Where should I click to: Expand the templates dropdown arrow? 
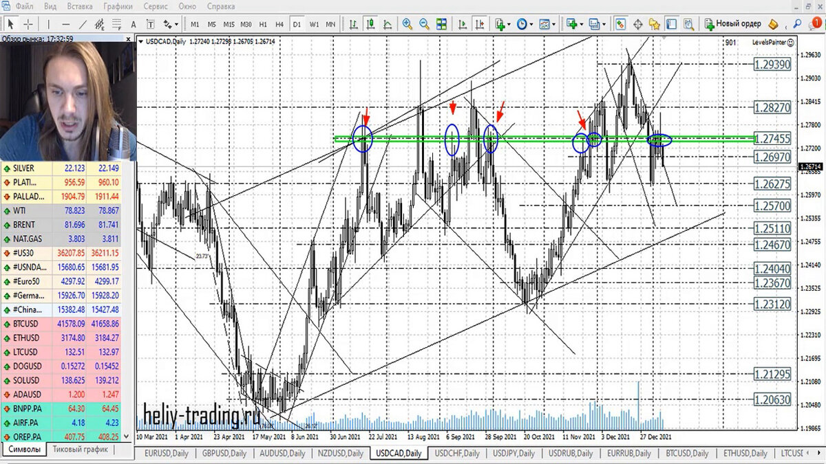[x=554, y=24]
